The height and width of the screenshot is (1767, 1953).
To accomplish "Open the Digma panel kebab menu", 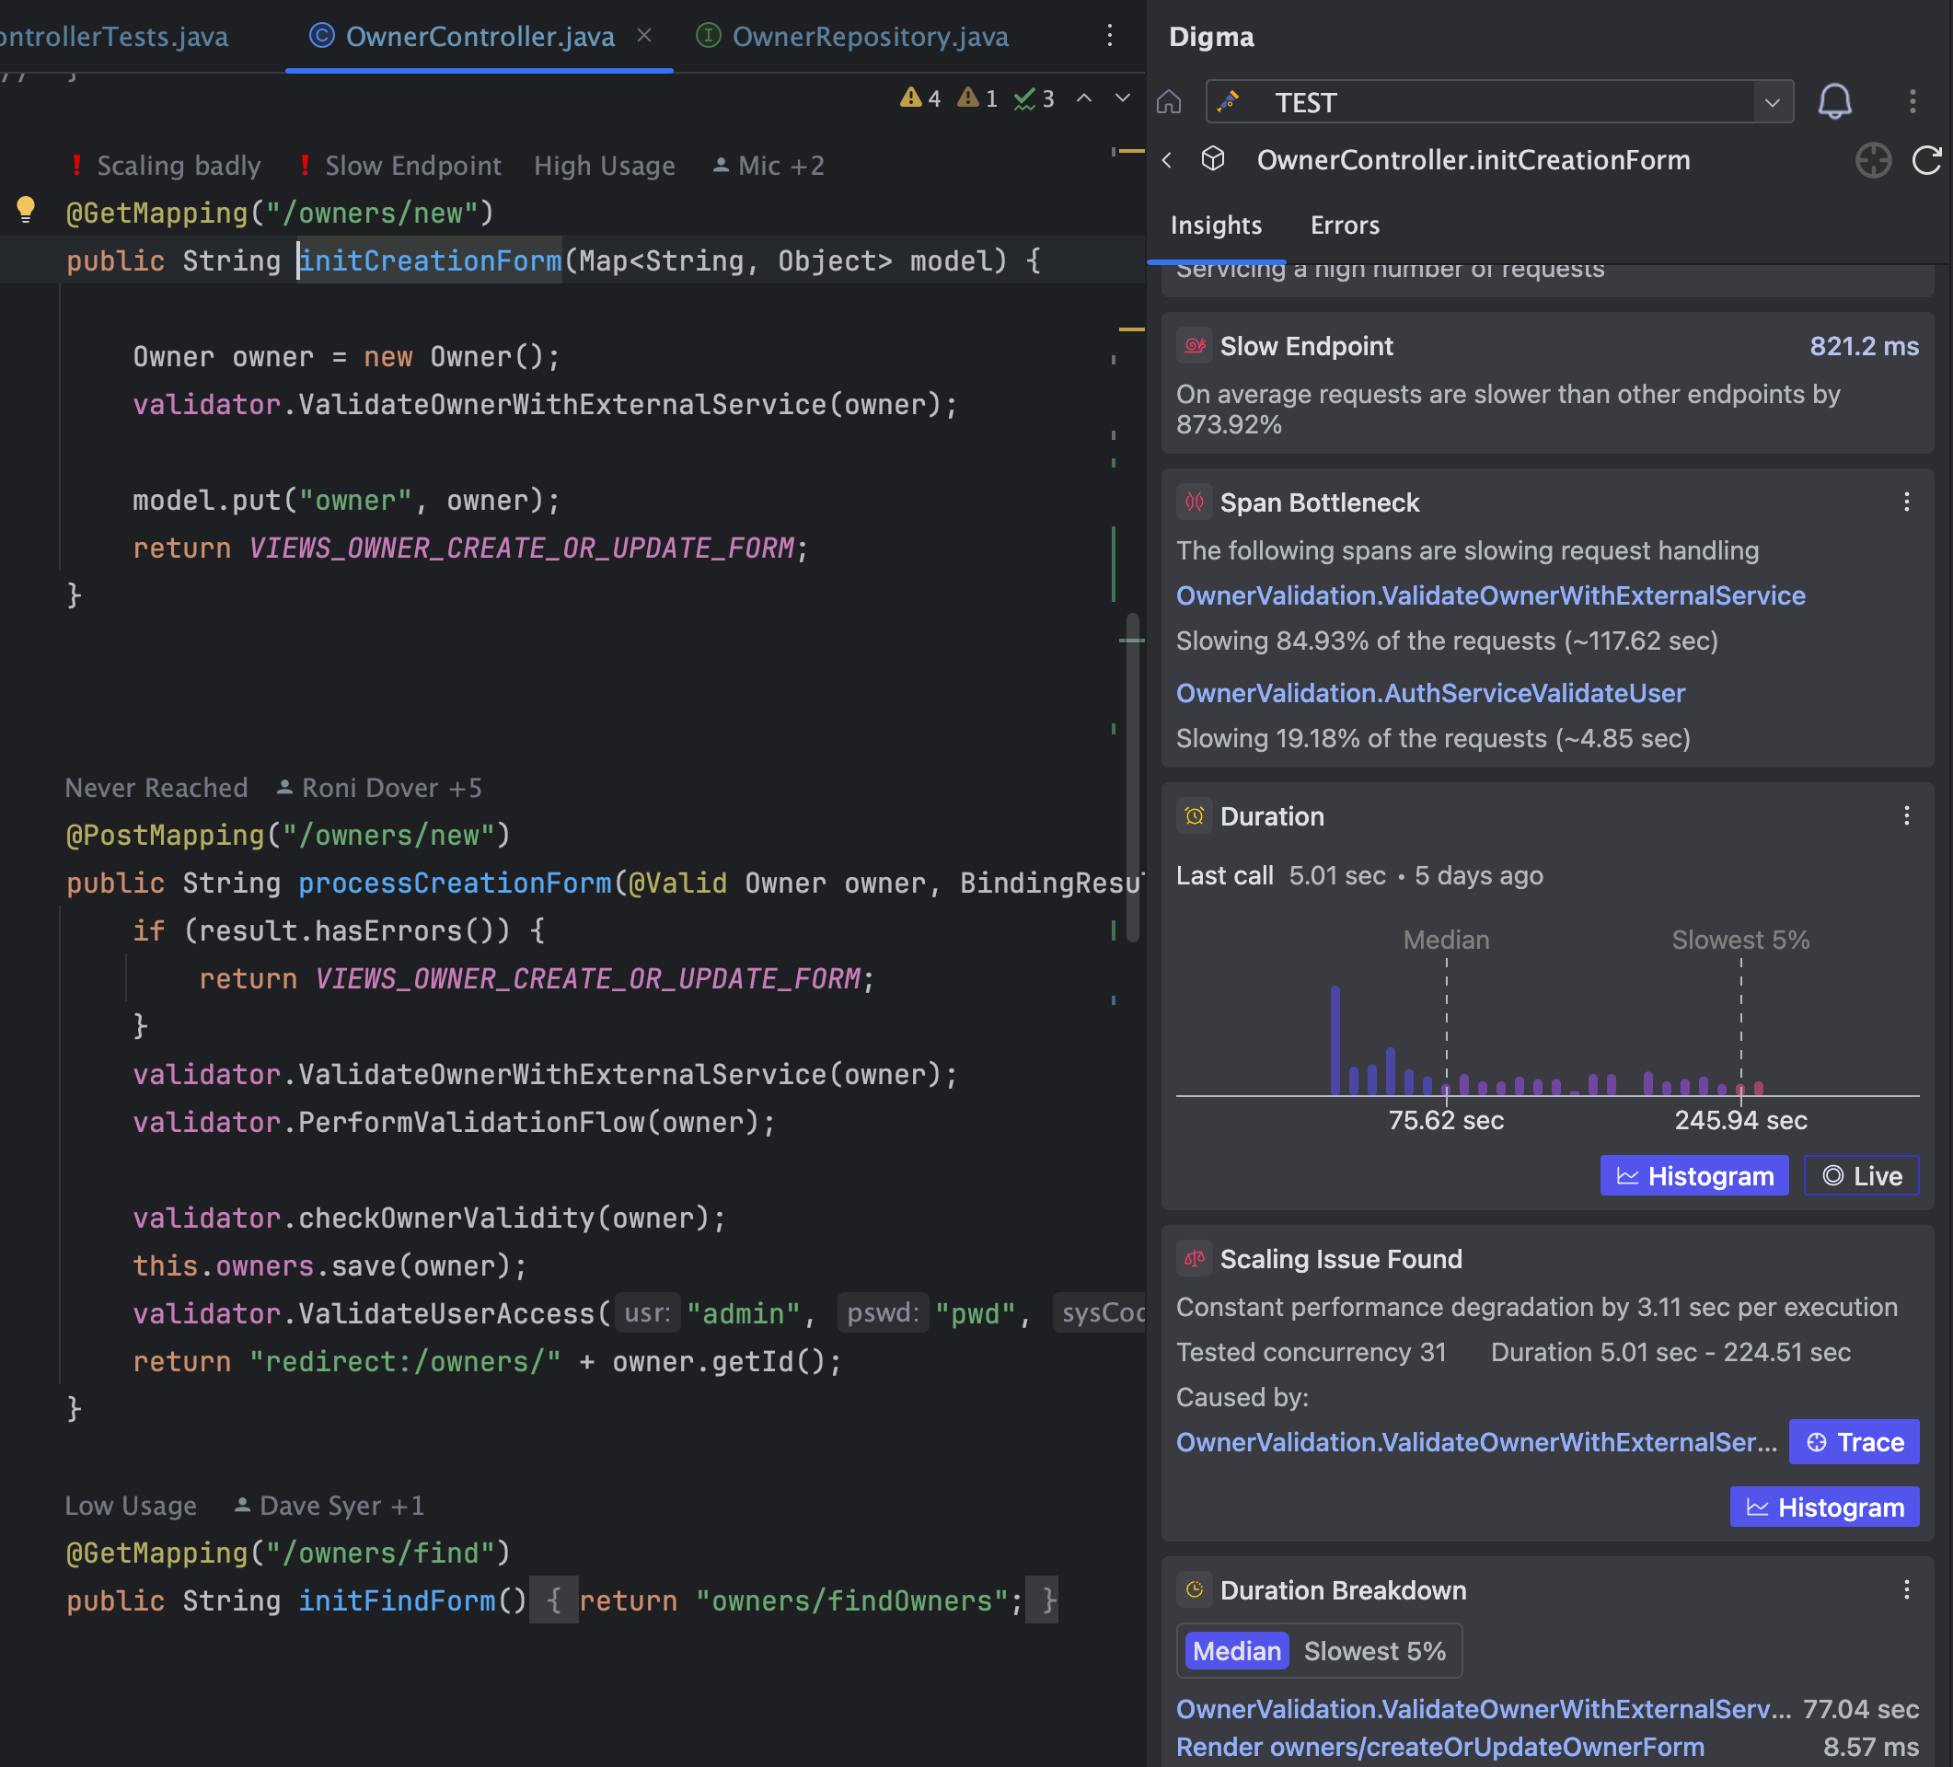I will point(1912,102).
